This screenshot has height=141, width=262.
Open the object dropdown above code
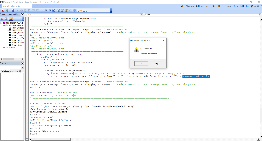[x=142, y=15]
